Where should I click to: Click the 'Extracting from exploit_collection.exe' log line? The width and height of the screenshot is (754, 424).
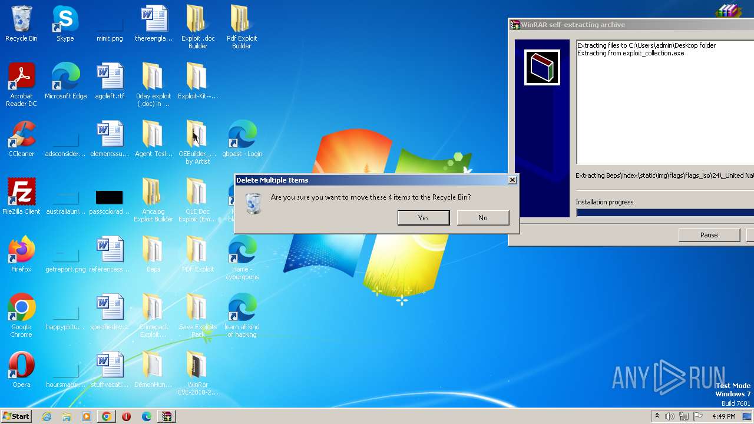(x=630, y=53)
